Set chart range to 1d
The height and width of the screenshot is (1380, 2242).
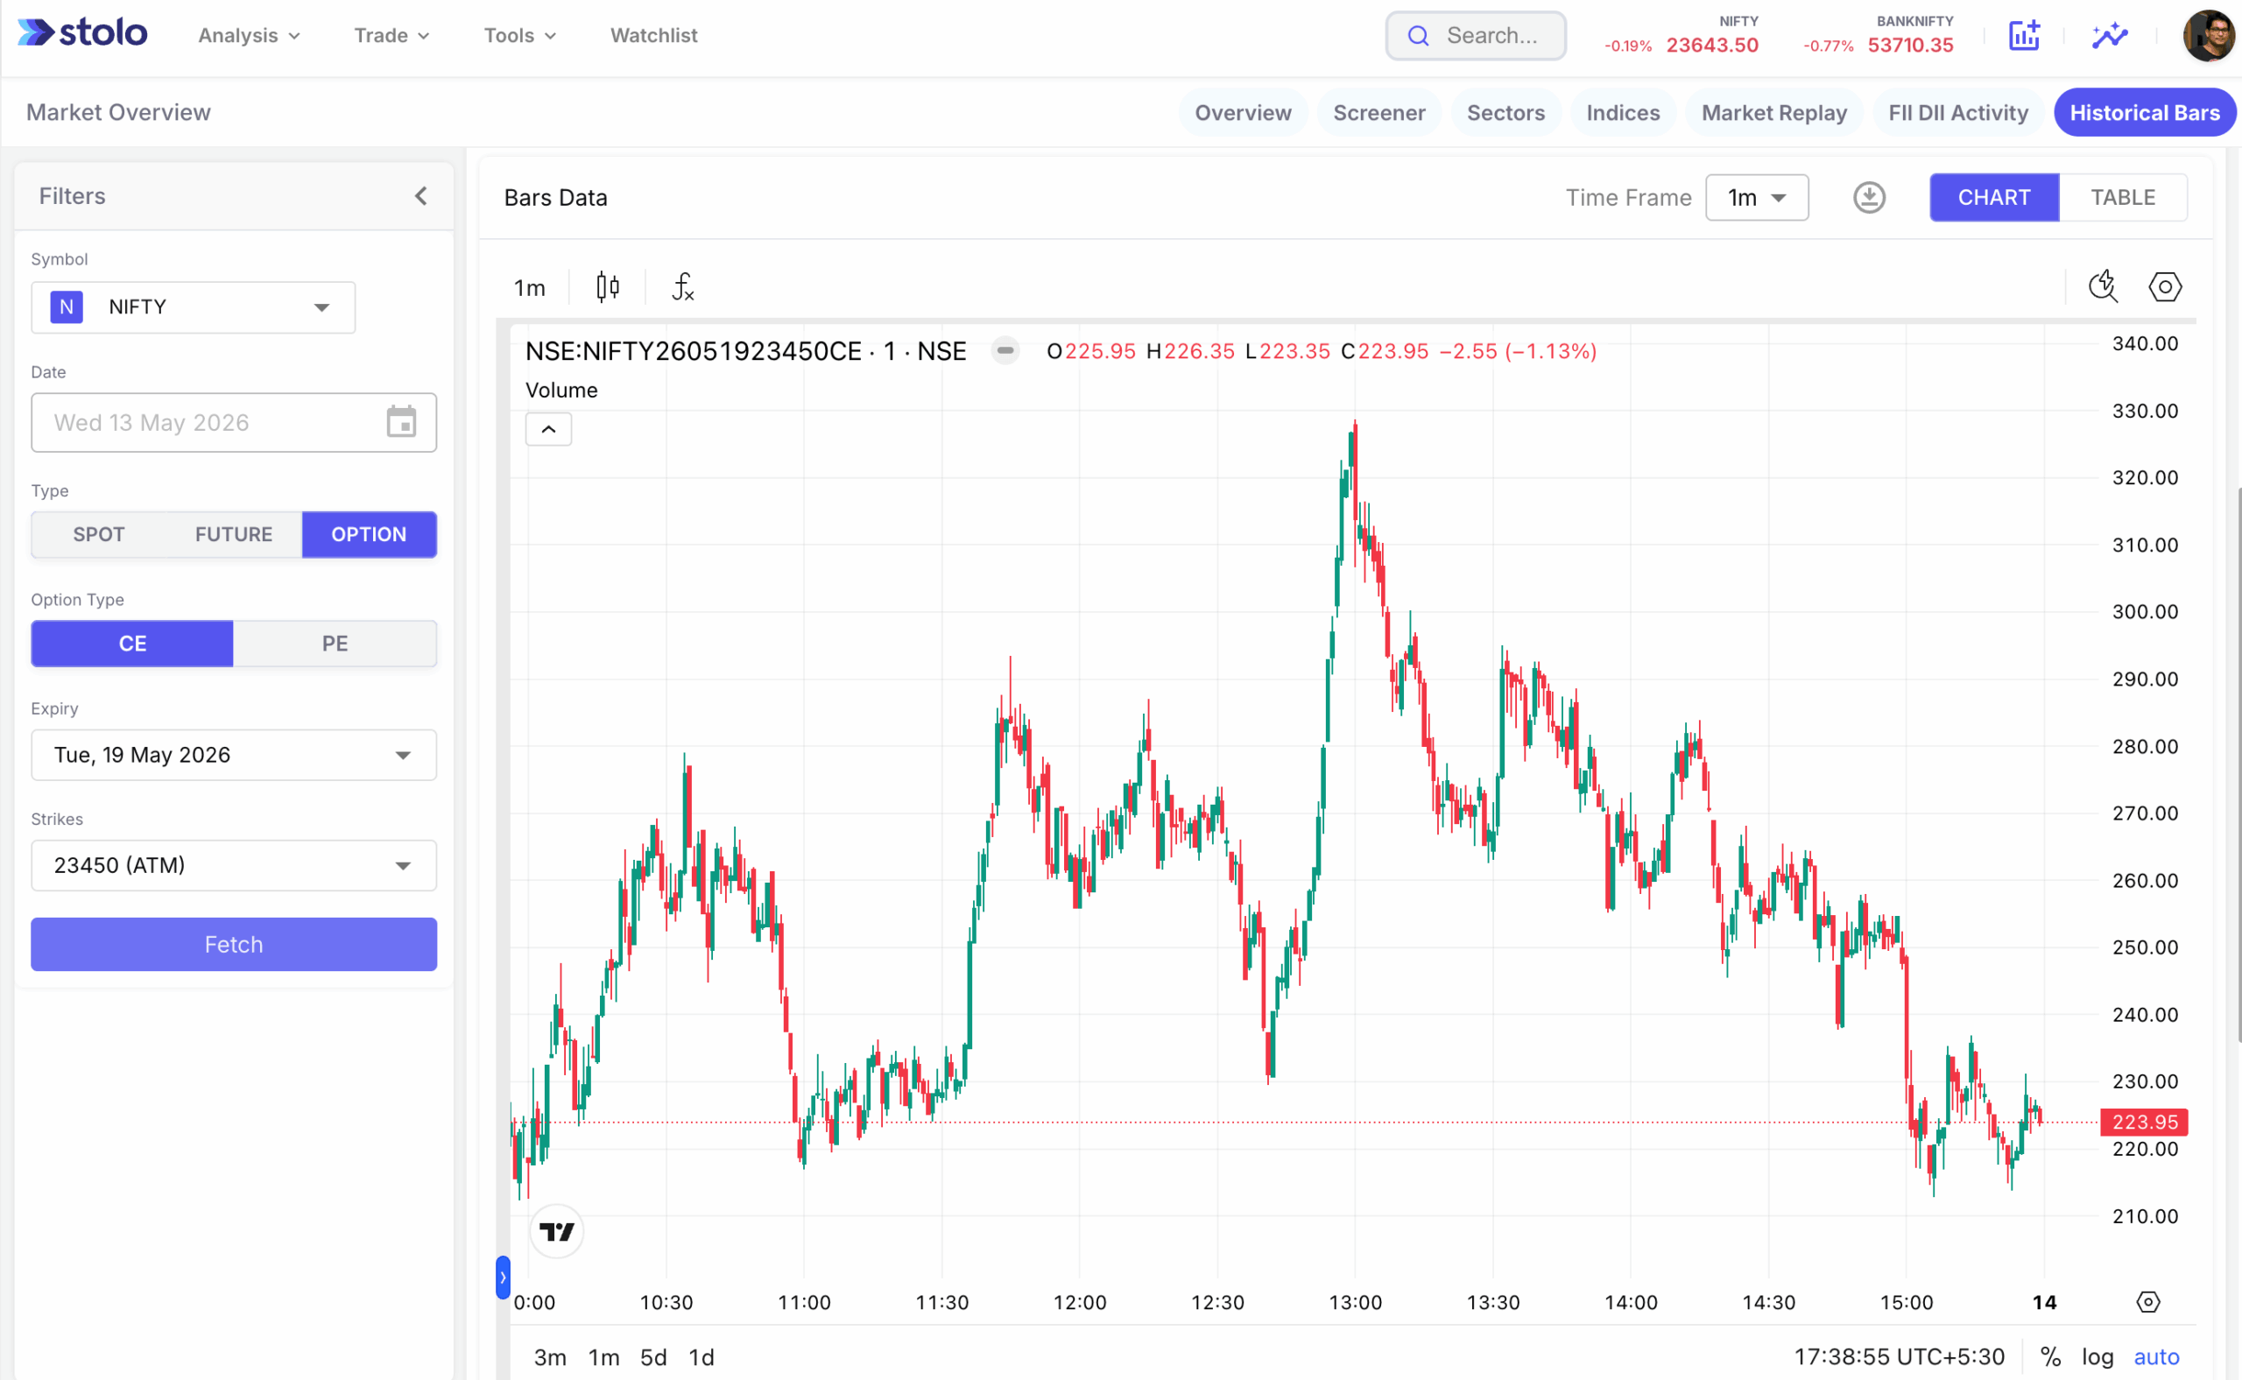pyautogui.click(x=702, y=1356)
